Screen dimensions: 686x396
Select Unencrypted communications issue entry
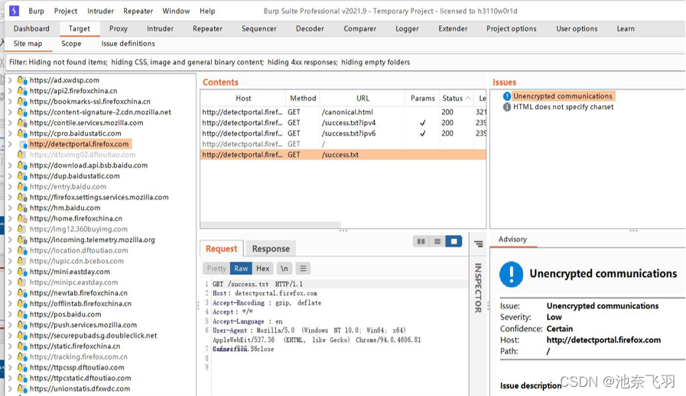point(563,96)
